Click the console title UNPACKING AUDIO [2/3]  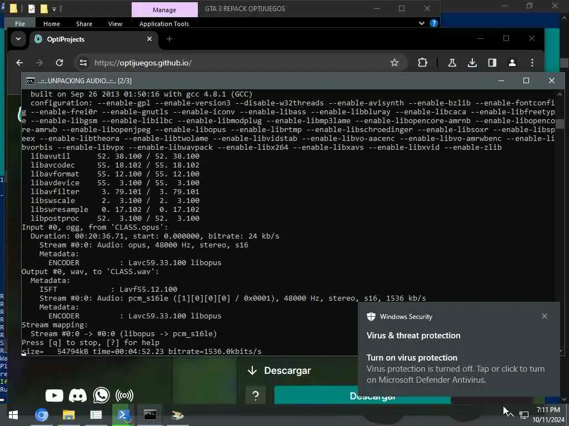84,81
